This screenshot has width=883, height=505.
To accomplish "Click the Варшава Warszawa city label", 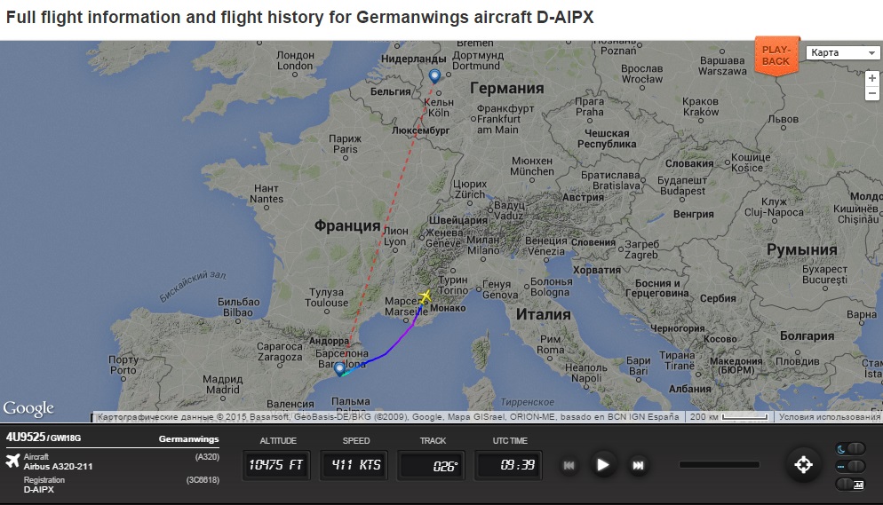I will click(722, 66).
